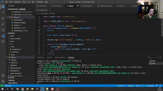Open the new terminal dropdown arrow
The height and width of the screenshot is (91, 163).
click(151, 57)
